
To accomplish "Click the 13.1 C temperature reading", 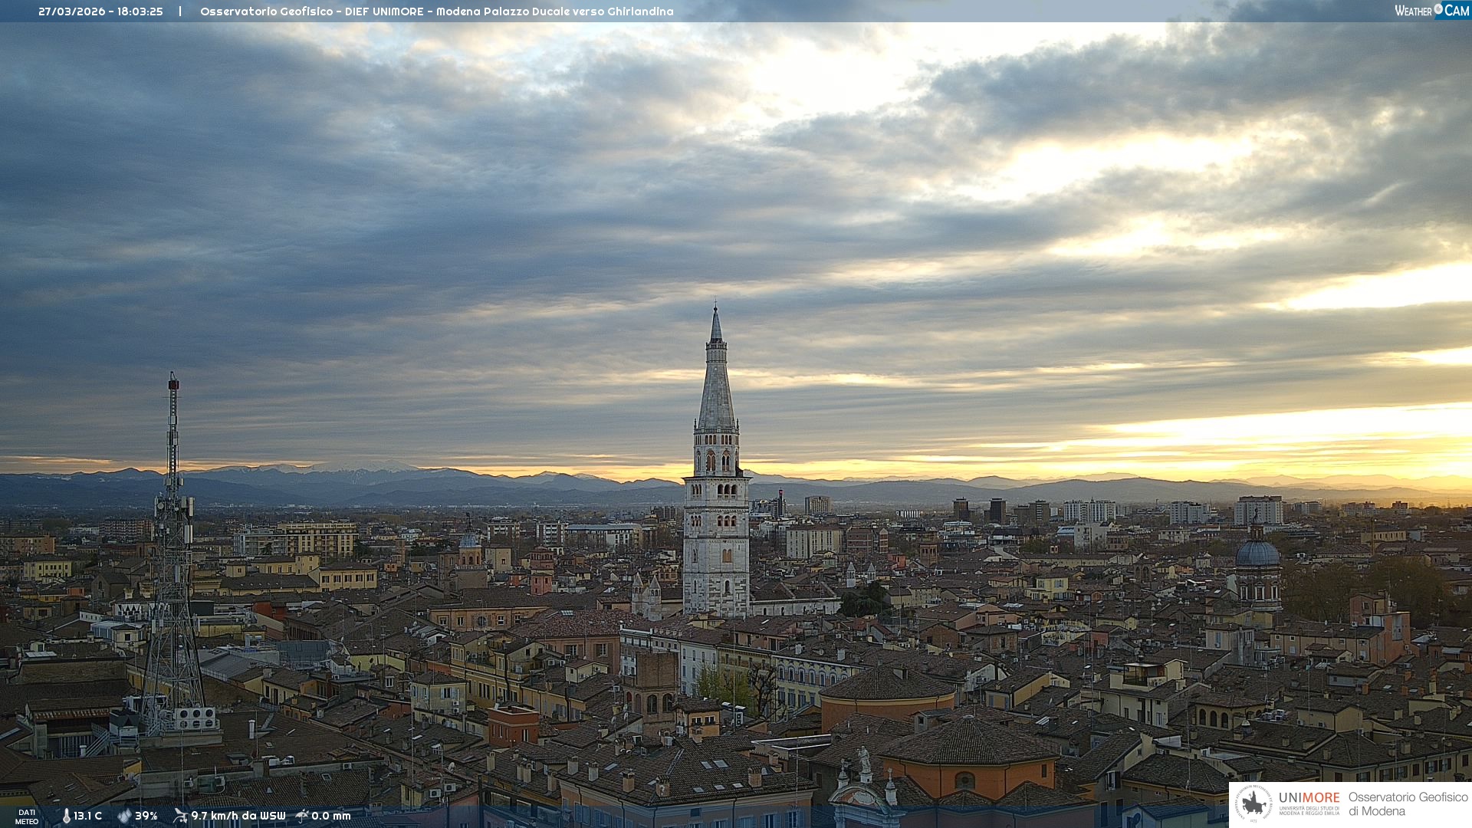I will 88,816.
